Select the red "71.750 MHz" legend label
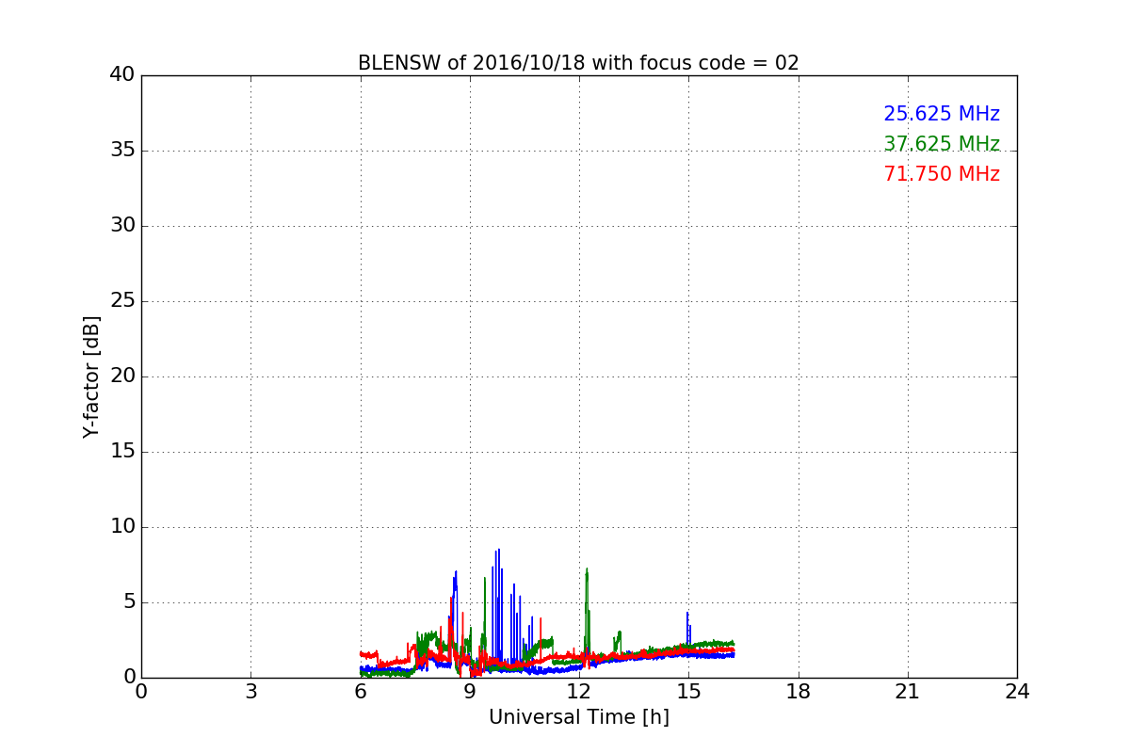 tap(942, 174)
